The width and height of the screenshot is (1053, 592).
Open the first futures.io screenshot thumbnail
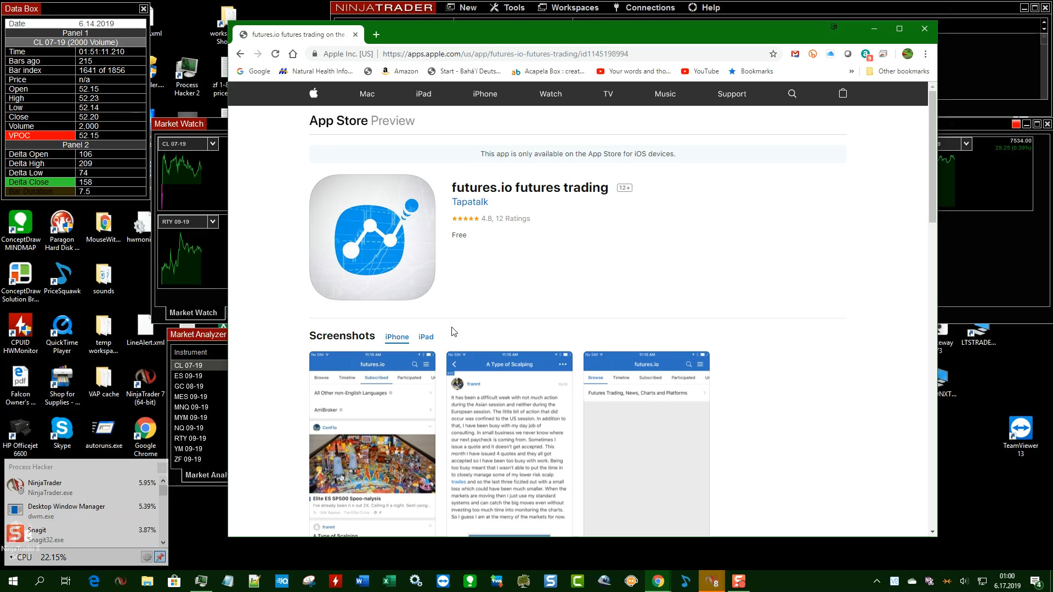tap(372, 443)
